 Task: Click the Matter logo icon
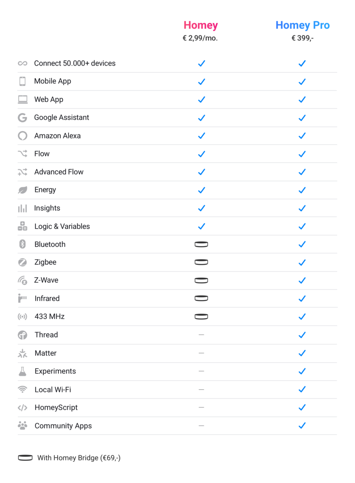[23, 353]
